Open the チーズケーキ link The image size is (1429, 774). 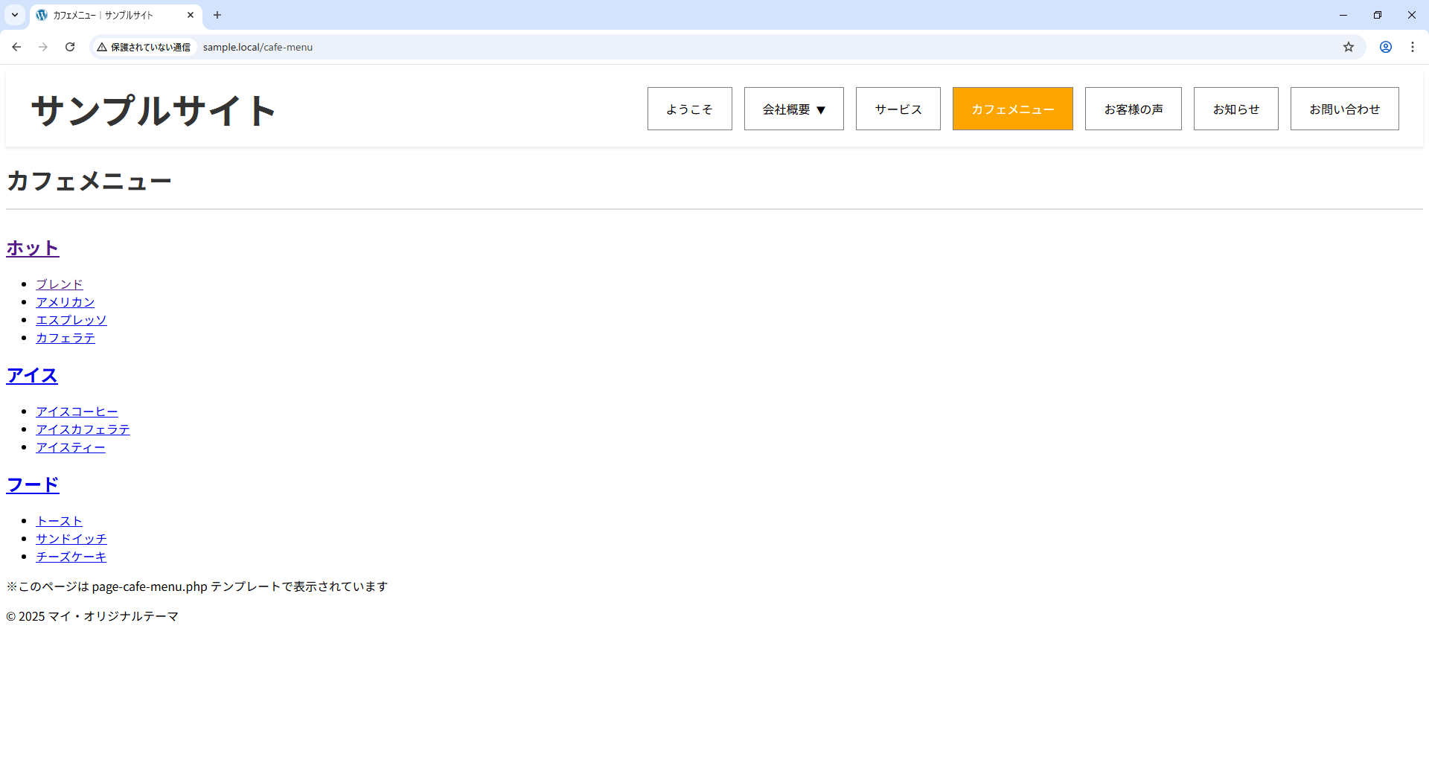tap(71, 557)
